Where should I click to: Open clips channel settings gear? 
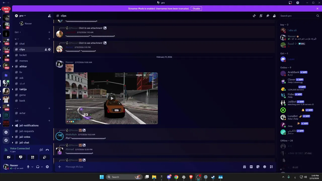[49, 50]
